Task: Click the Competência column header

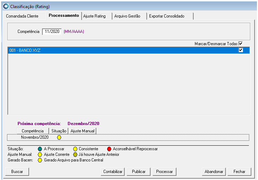Action: (33, 131)
